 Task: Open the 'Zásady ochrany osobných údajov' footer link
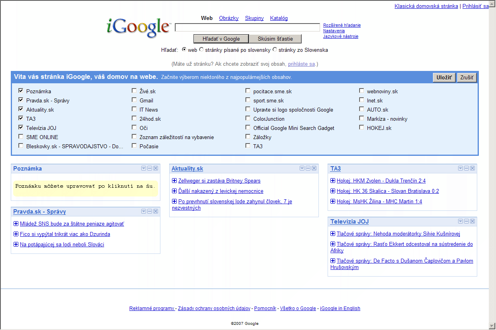tap(214, 308)
